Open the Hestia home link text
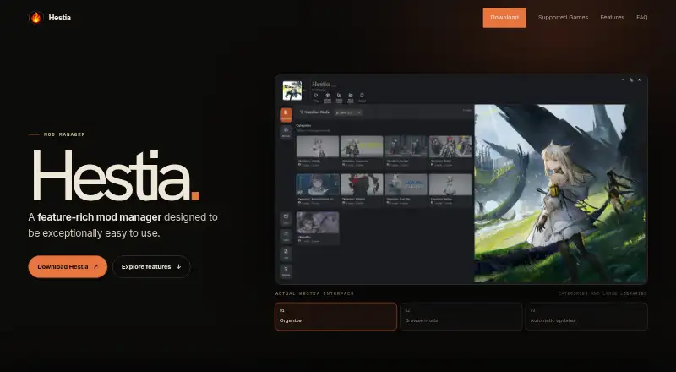Screen dimensions: 676x372 59,18
